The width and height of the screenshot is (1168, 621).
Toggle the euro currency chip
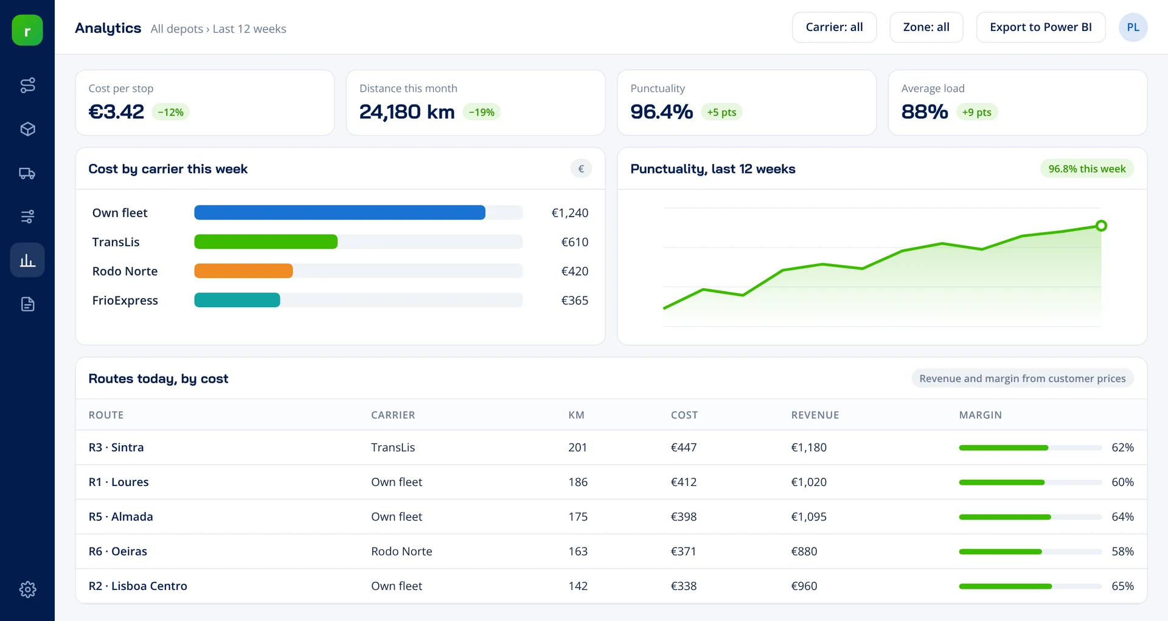(x=581, y=169)
